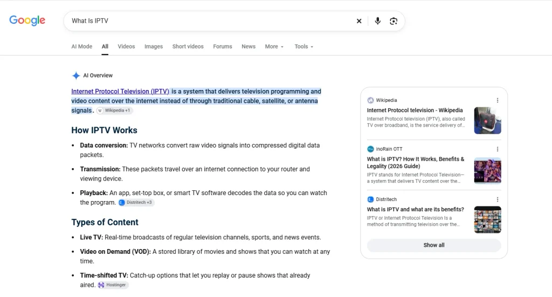Image resolution: width=552 pixels, height=297 pixels.
Task: Click the Transmission: bullet text
Action: [100, 169]
